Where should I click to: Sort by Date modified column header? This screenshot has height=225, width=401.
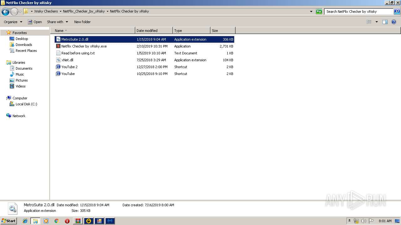154,31
